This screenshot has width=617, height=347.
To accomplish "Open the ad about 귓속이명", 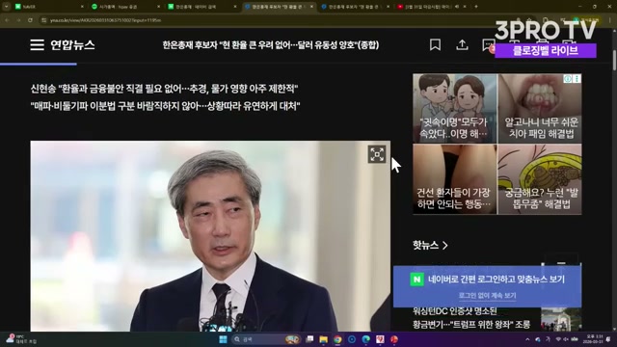I will click(x=454, y=108).
